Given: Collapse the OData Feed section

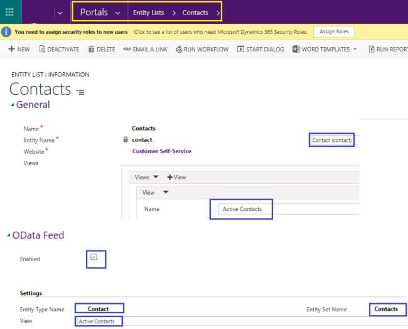Looking at the screenshot, I should (9, 235).
